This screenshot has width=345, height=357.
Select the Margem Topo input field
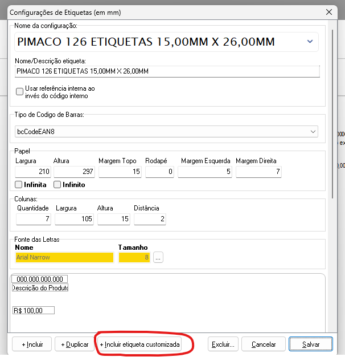click(119, 172)
